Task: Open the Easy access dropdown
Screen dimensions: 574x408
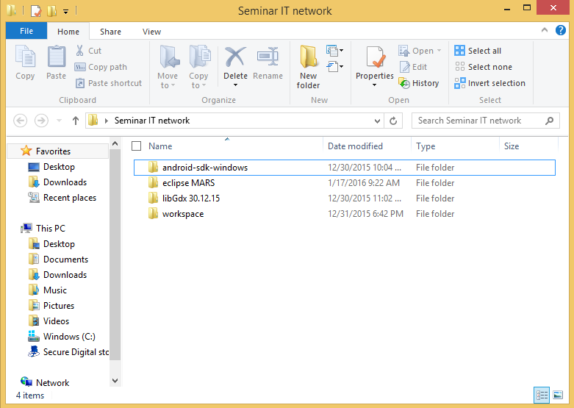Action: (334, 66)
